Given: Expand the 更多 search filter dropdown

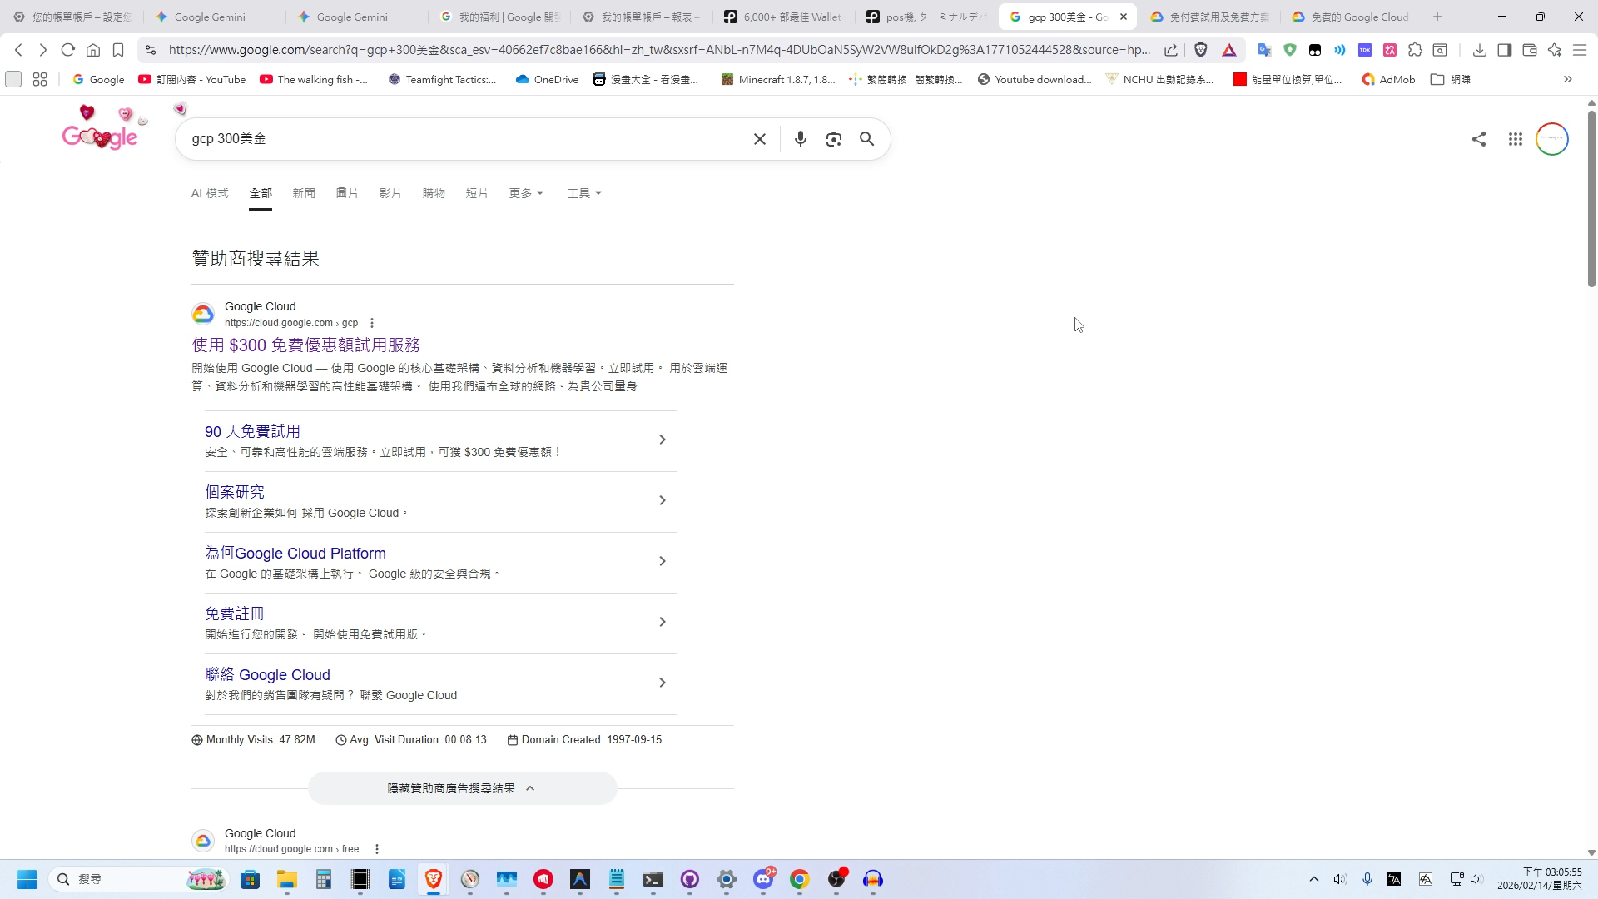Looking at the screenshot, I should click(526, 193).
